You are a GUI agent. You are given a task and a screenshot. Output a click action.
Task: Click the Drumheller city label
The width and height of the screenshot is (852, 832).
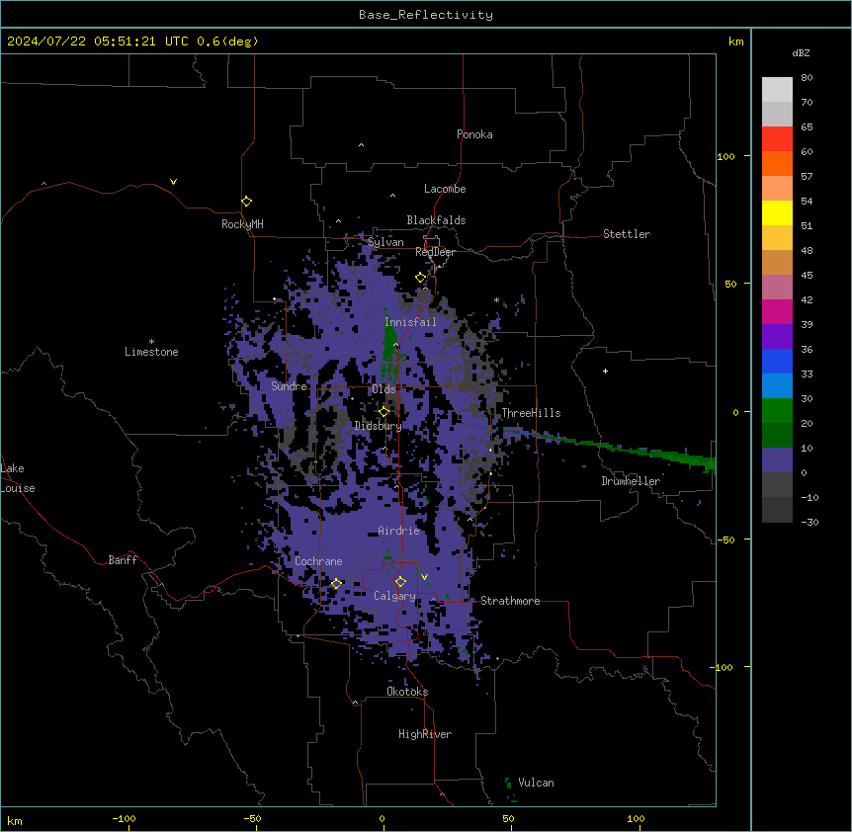631,481
